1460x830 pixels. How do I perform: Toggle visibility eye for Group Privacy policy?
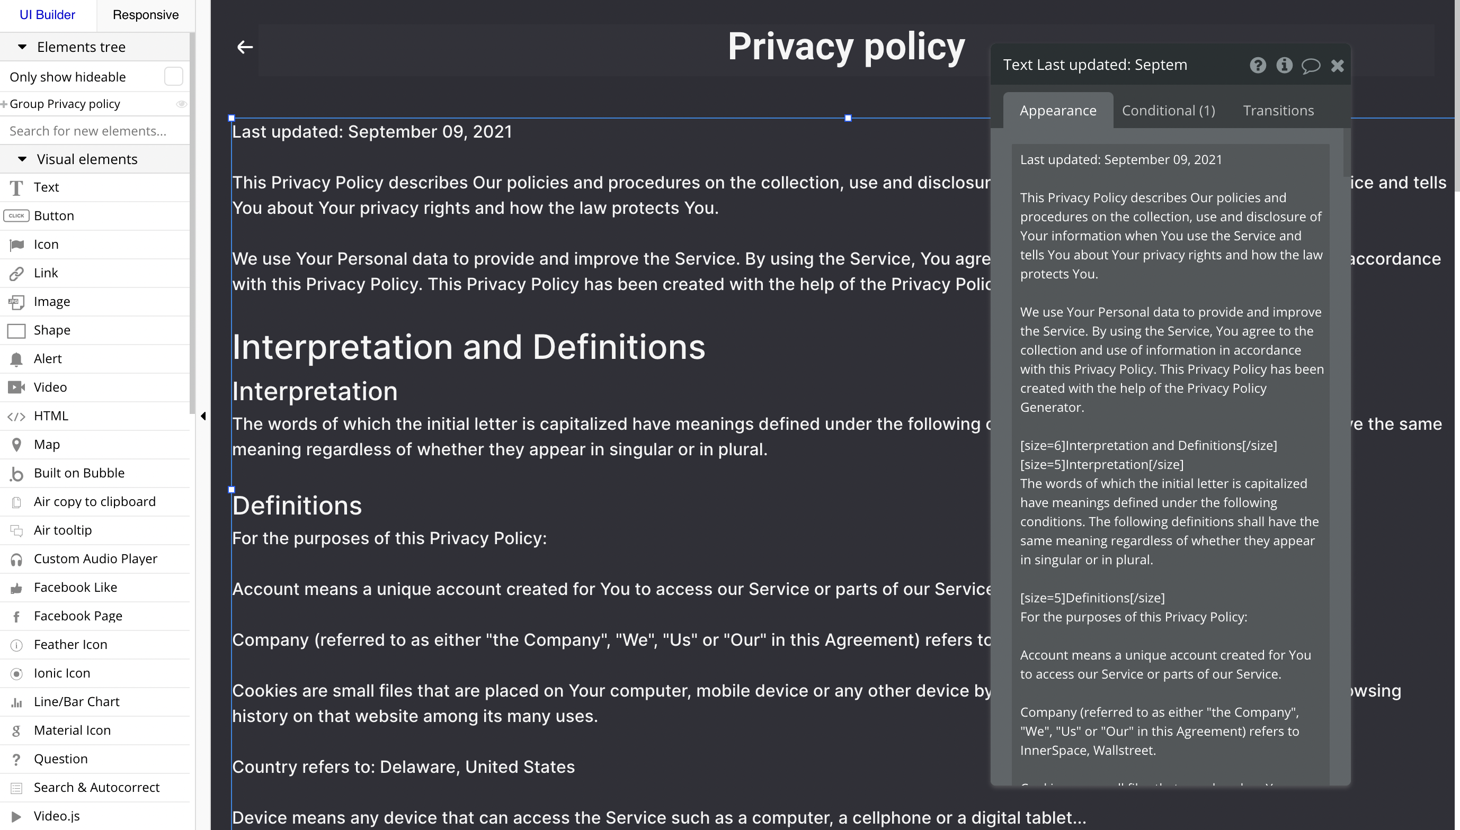click(181, 104)
